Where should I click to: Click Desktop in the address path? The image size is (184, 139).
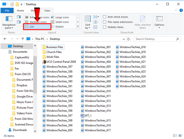(55, 39)
